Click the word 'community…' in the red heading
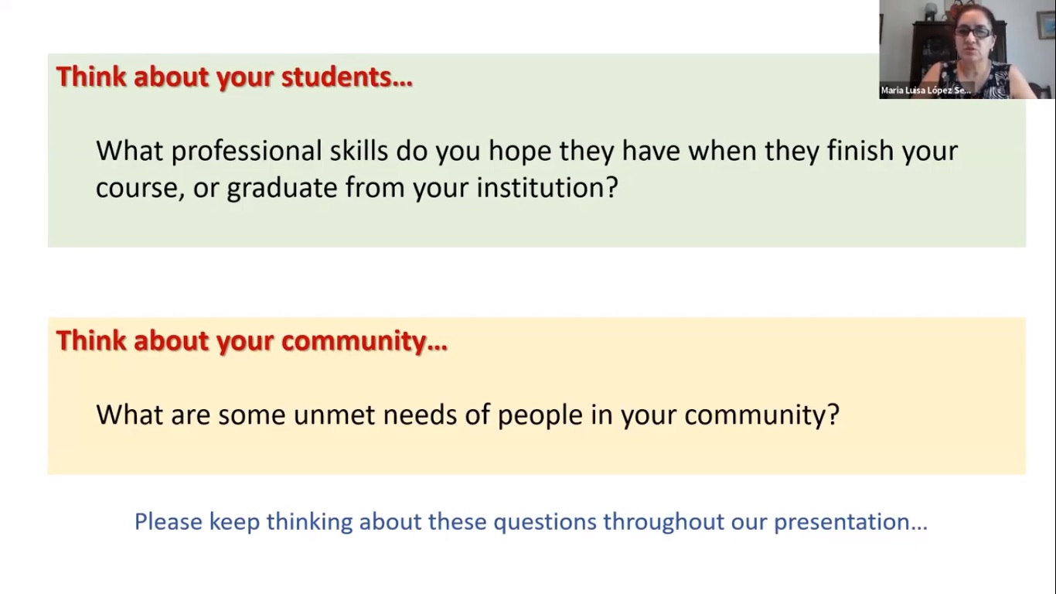 [364, 341]
